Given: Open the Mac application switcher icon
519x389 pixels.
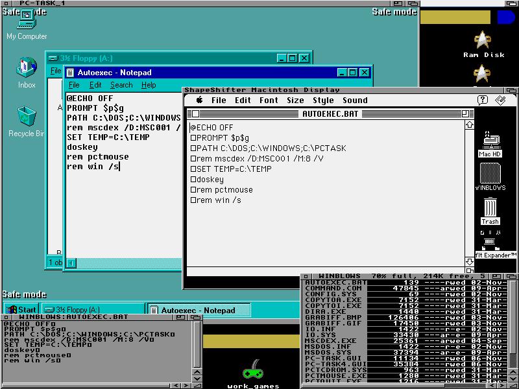Looking at the screenshot, I should pos(500,100).
